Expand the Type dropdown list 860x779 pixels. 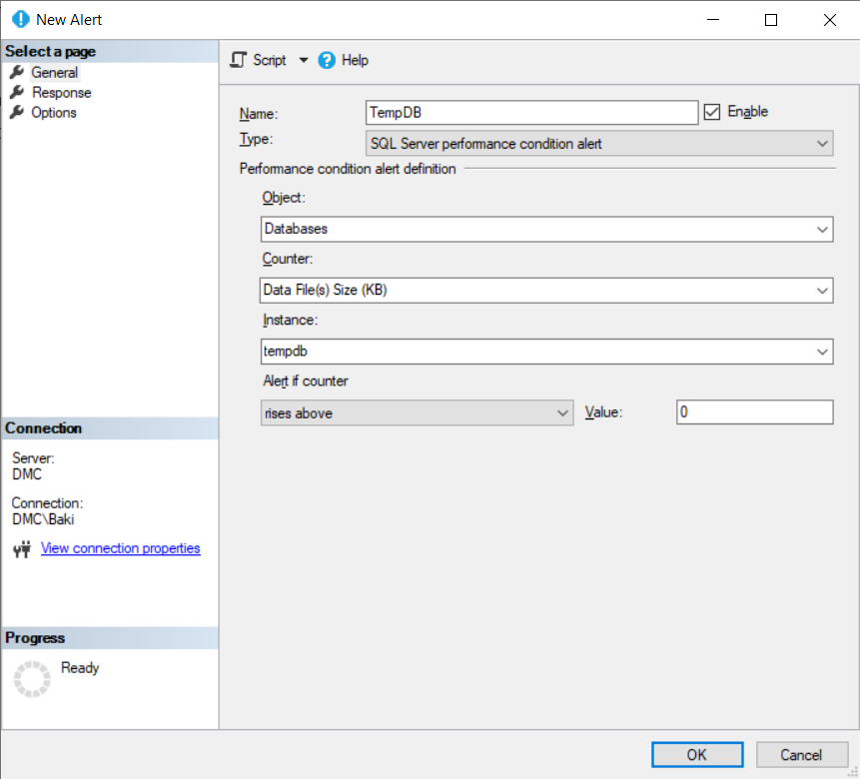click(x=822, y=144)
